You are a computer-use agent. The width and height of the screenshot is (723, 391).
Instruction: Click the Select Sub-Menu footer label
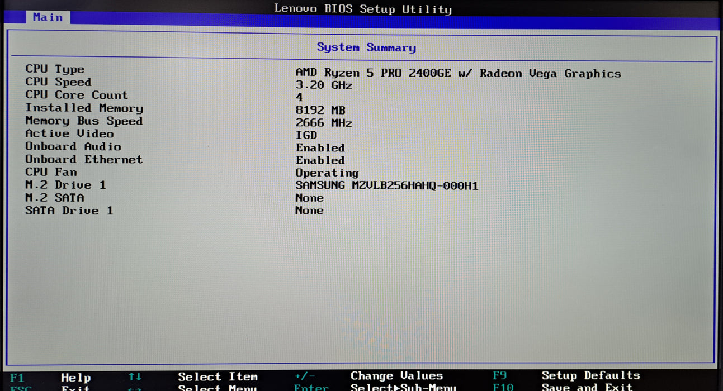[x=403, y=388]
